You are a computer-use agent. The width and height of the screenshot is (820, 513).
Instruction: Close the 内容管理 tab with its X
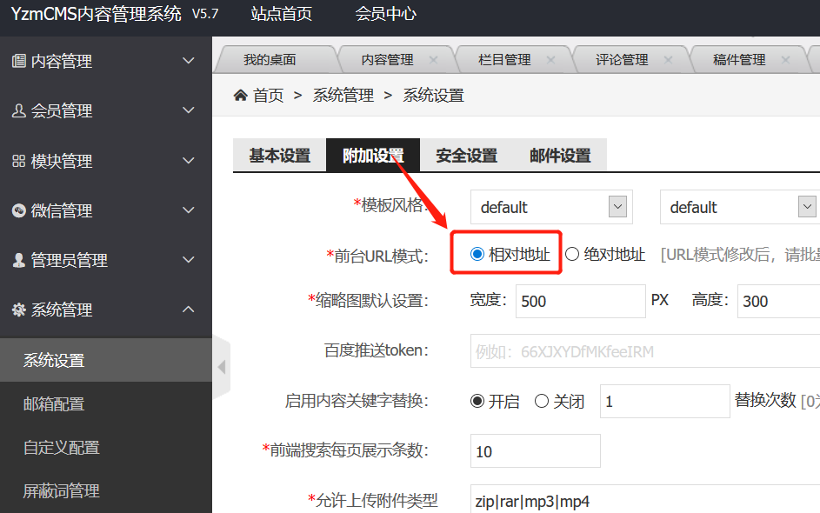(x=434, y=60)
